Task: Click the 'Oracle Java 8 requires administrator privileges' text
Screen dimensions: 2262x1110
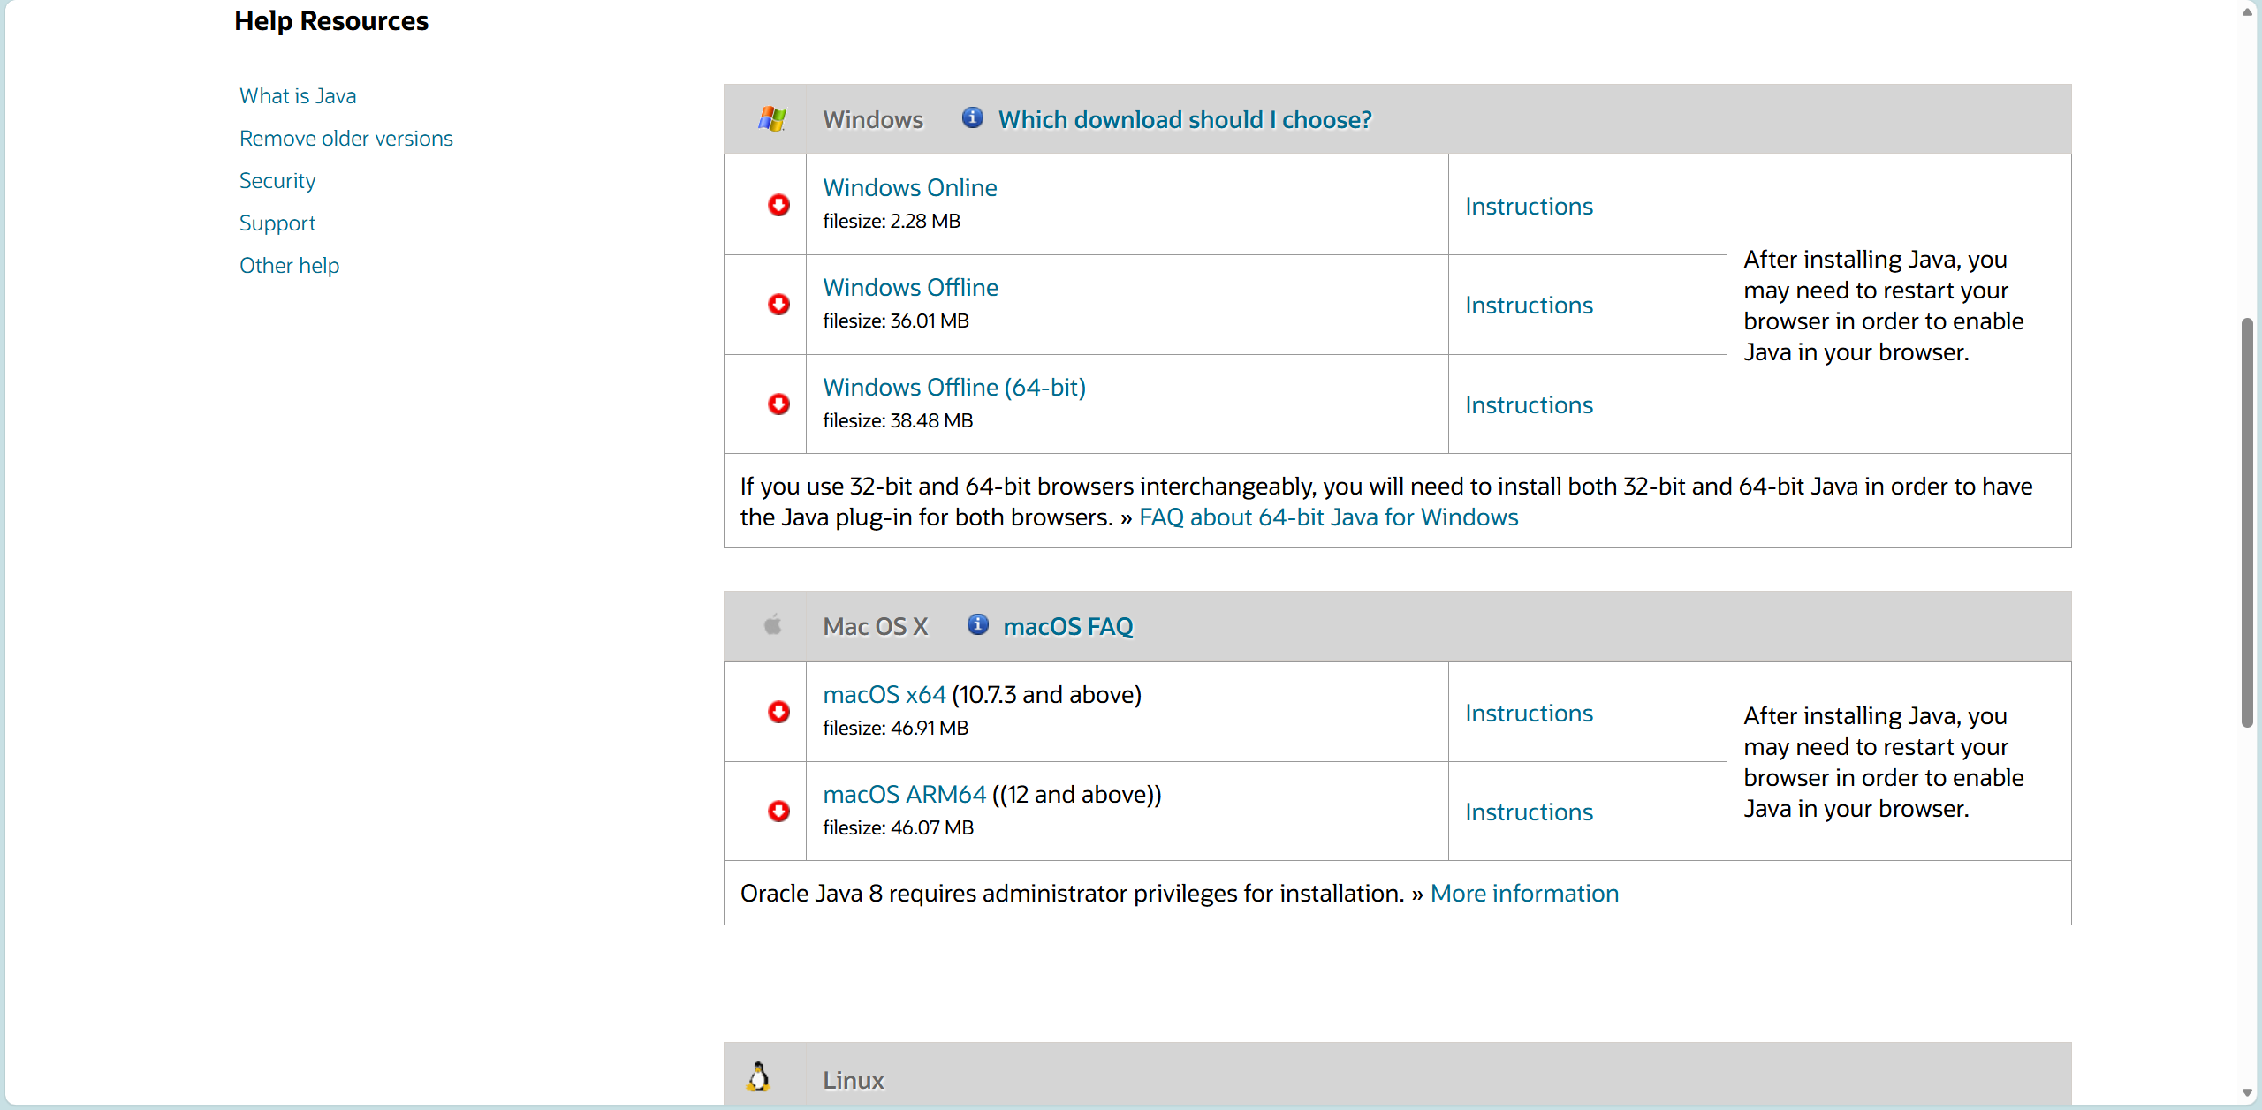Action: click(x=1073, y=894)
